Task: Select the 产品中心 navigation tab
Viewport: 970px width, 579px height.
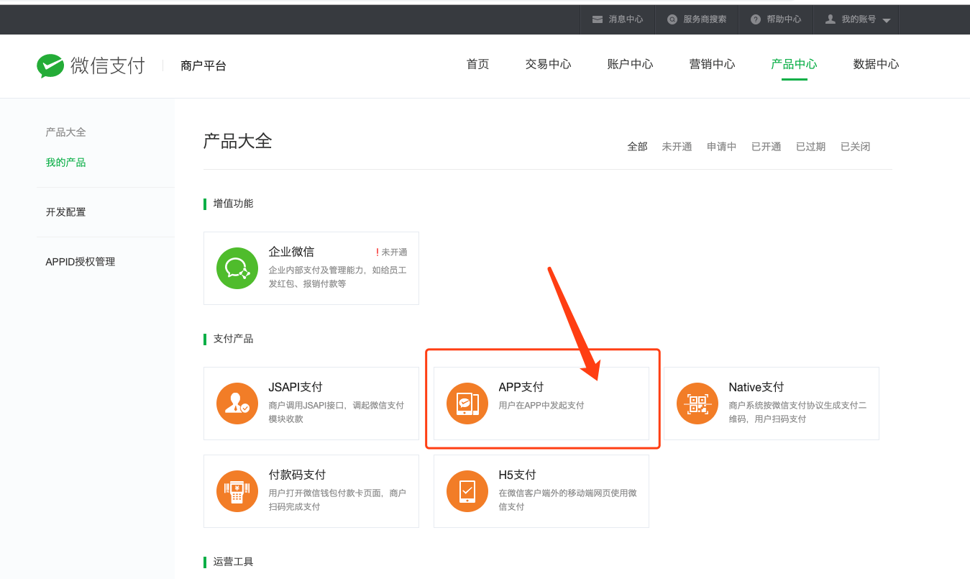Action: click(794, 64)
